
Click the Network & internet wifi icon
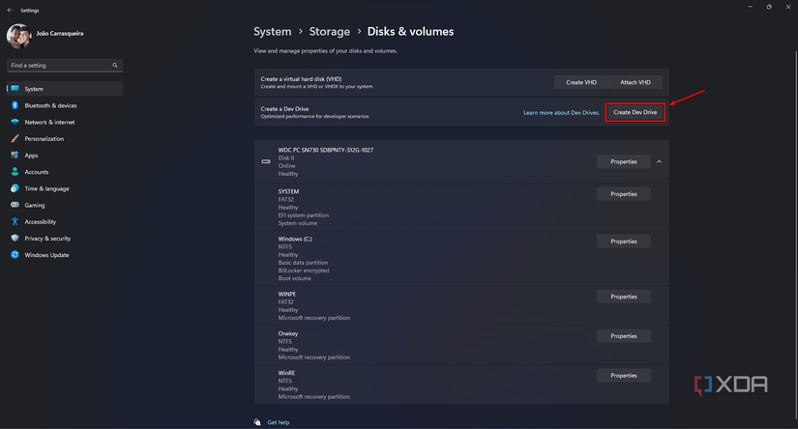tap(15, 122)
